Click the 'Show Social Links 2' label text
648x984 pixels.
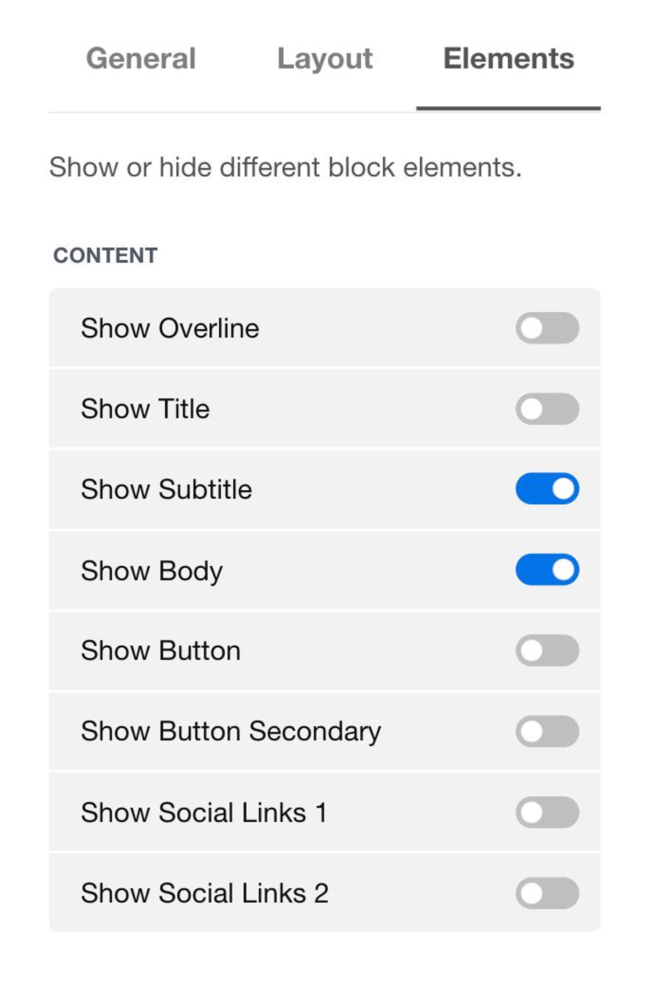click(205, 893)
